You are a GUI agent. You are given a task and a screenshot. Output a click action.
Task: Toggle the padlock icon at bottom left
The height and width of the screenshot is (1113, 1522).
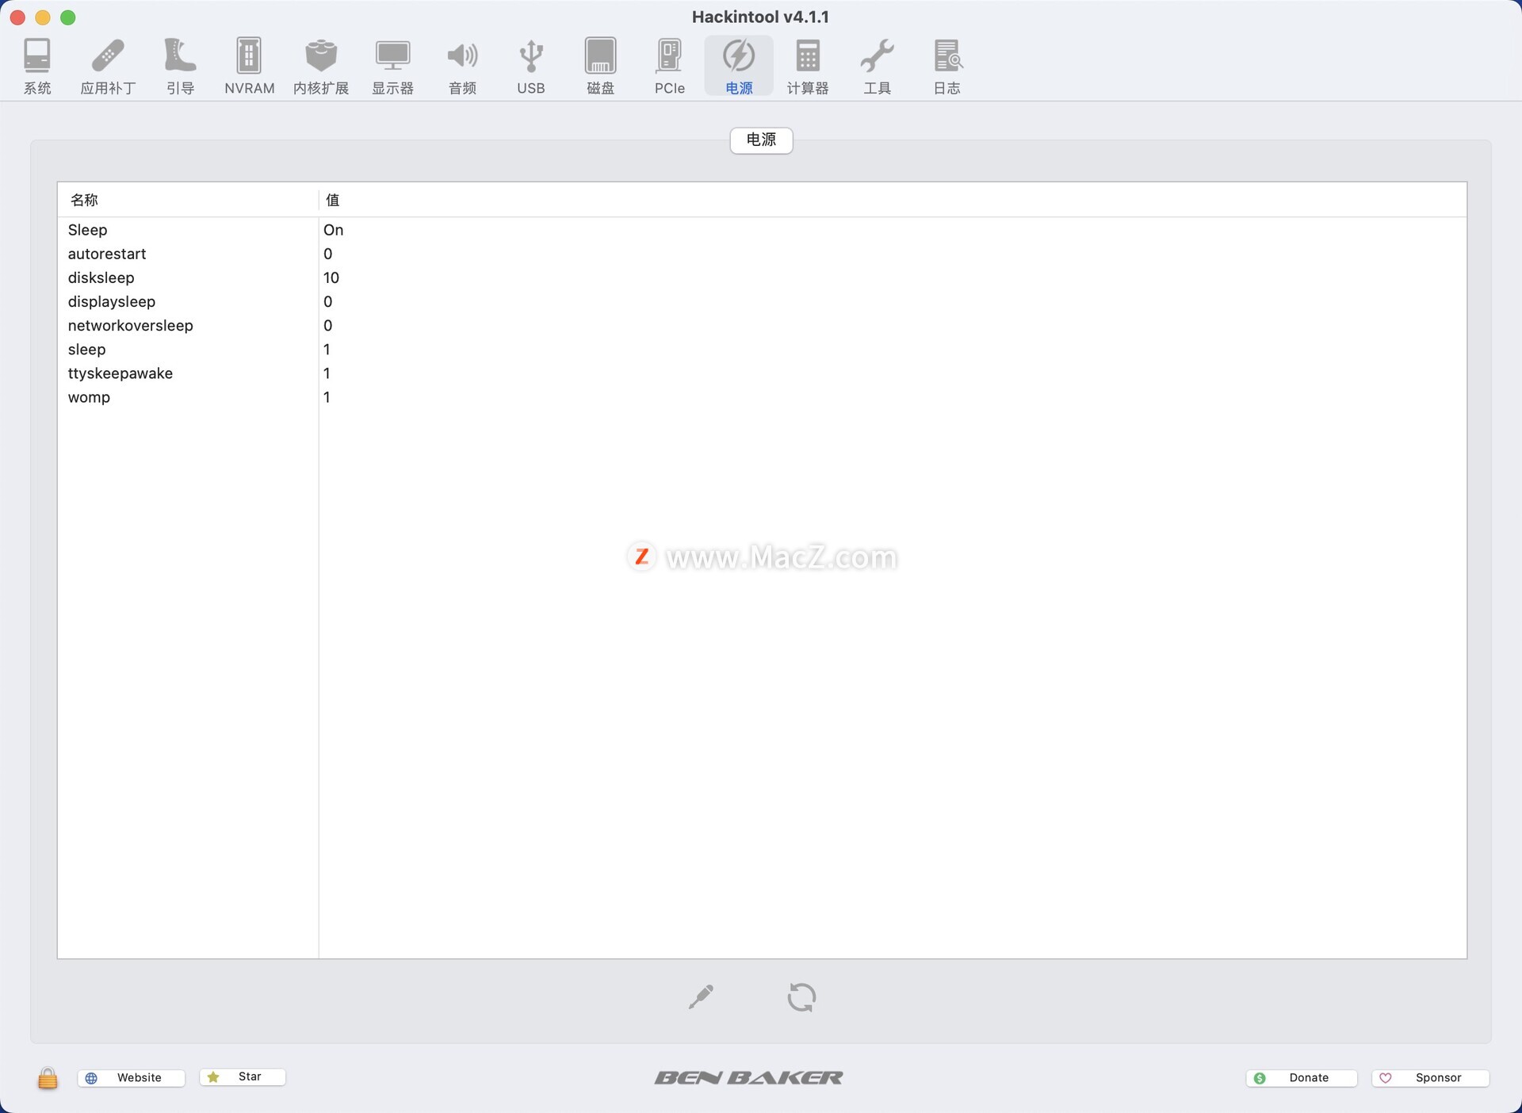click(x=48, y=1077)
